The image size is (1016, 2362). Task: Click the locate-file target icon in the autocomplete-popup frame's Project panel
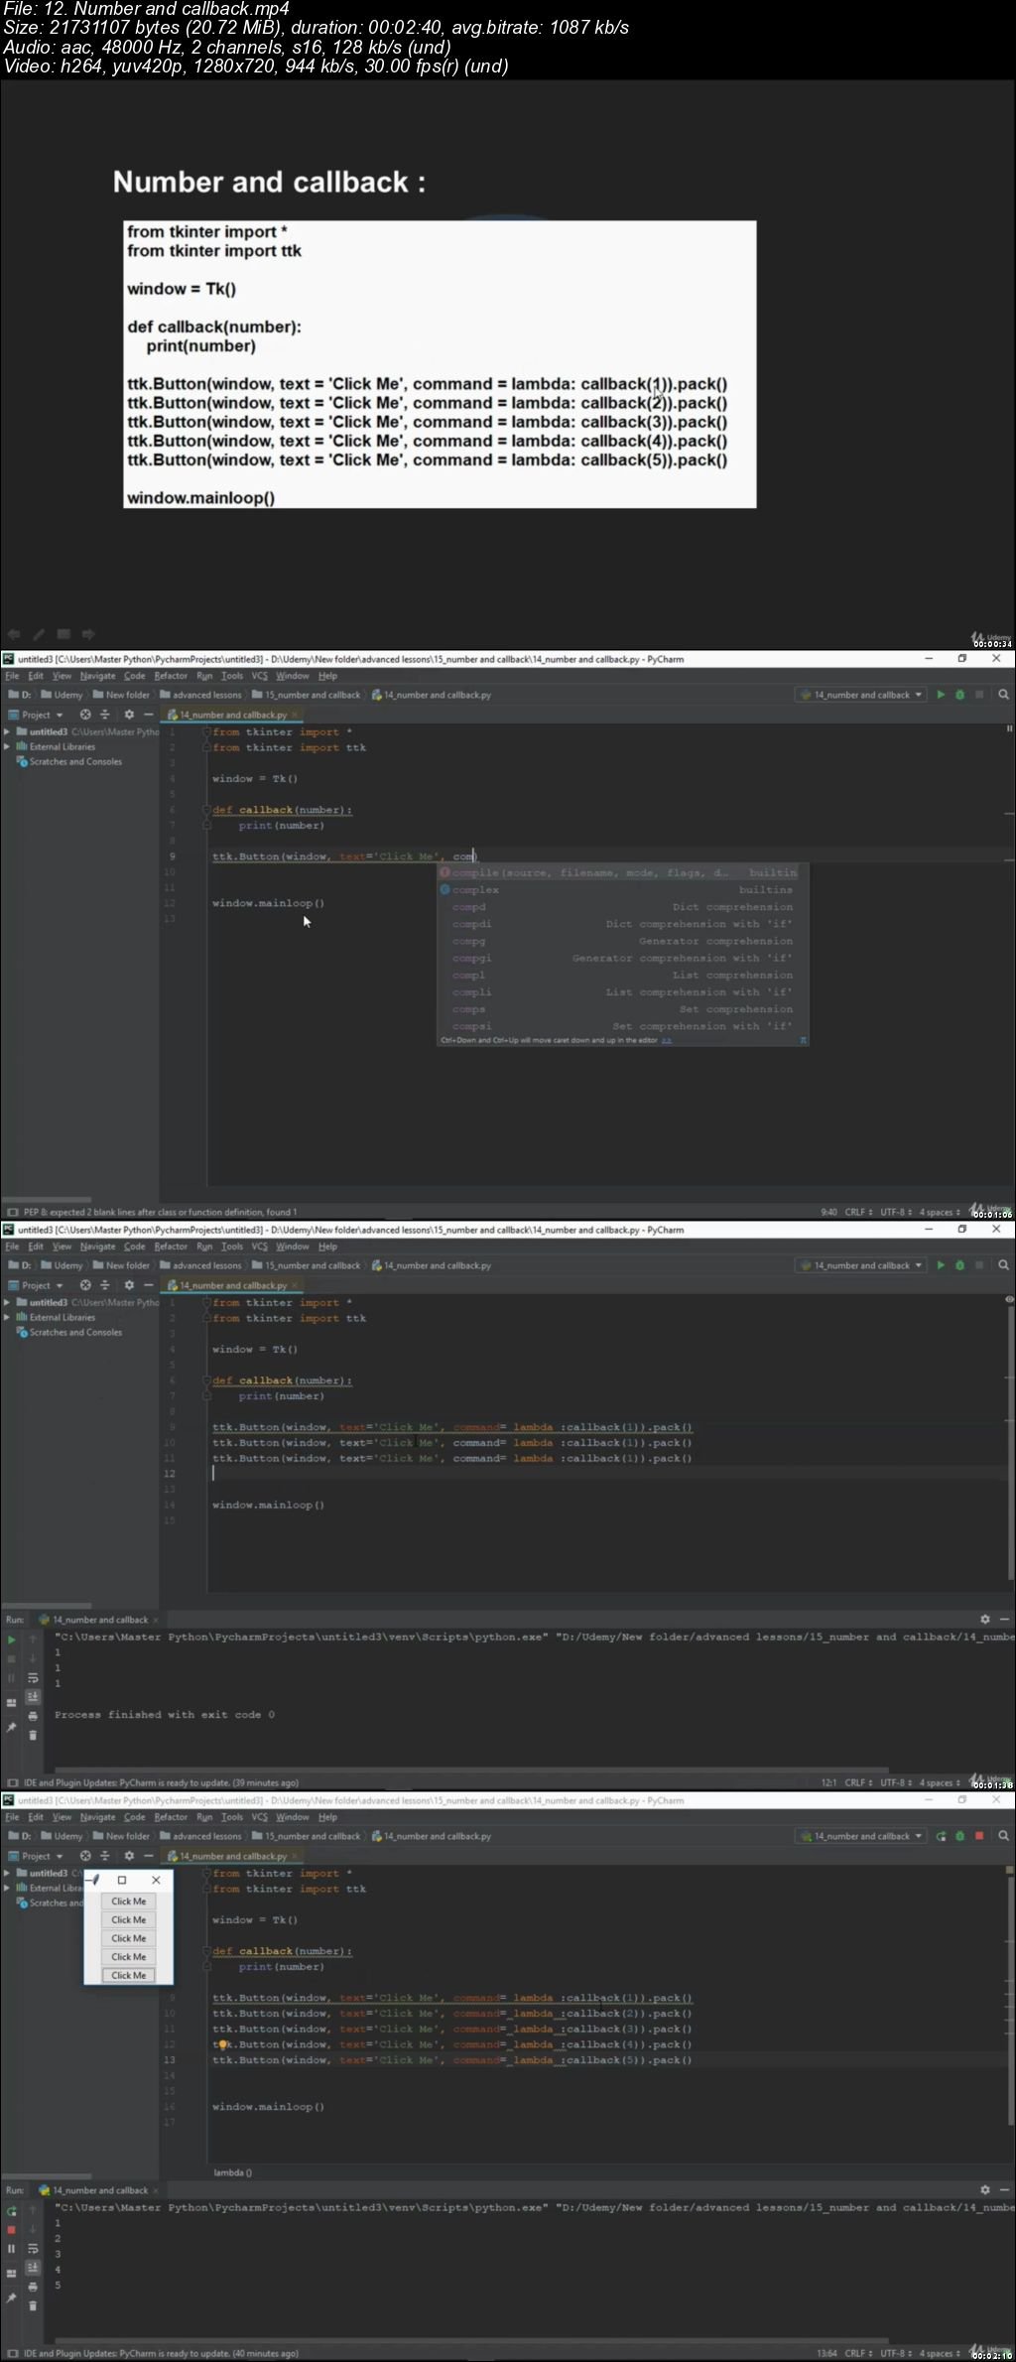pos(85,715)
